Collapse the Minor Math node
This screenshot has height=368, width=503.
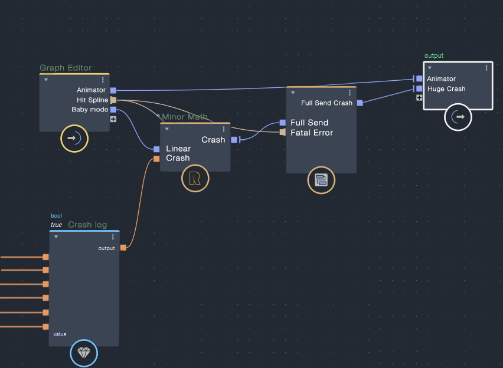tap(167, 129)
